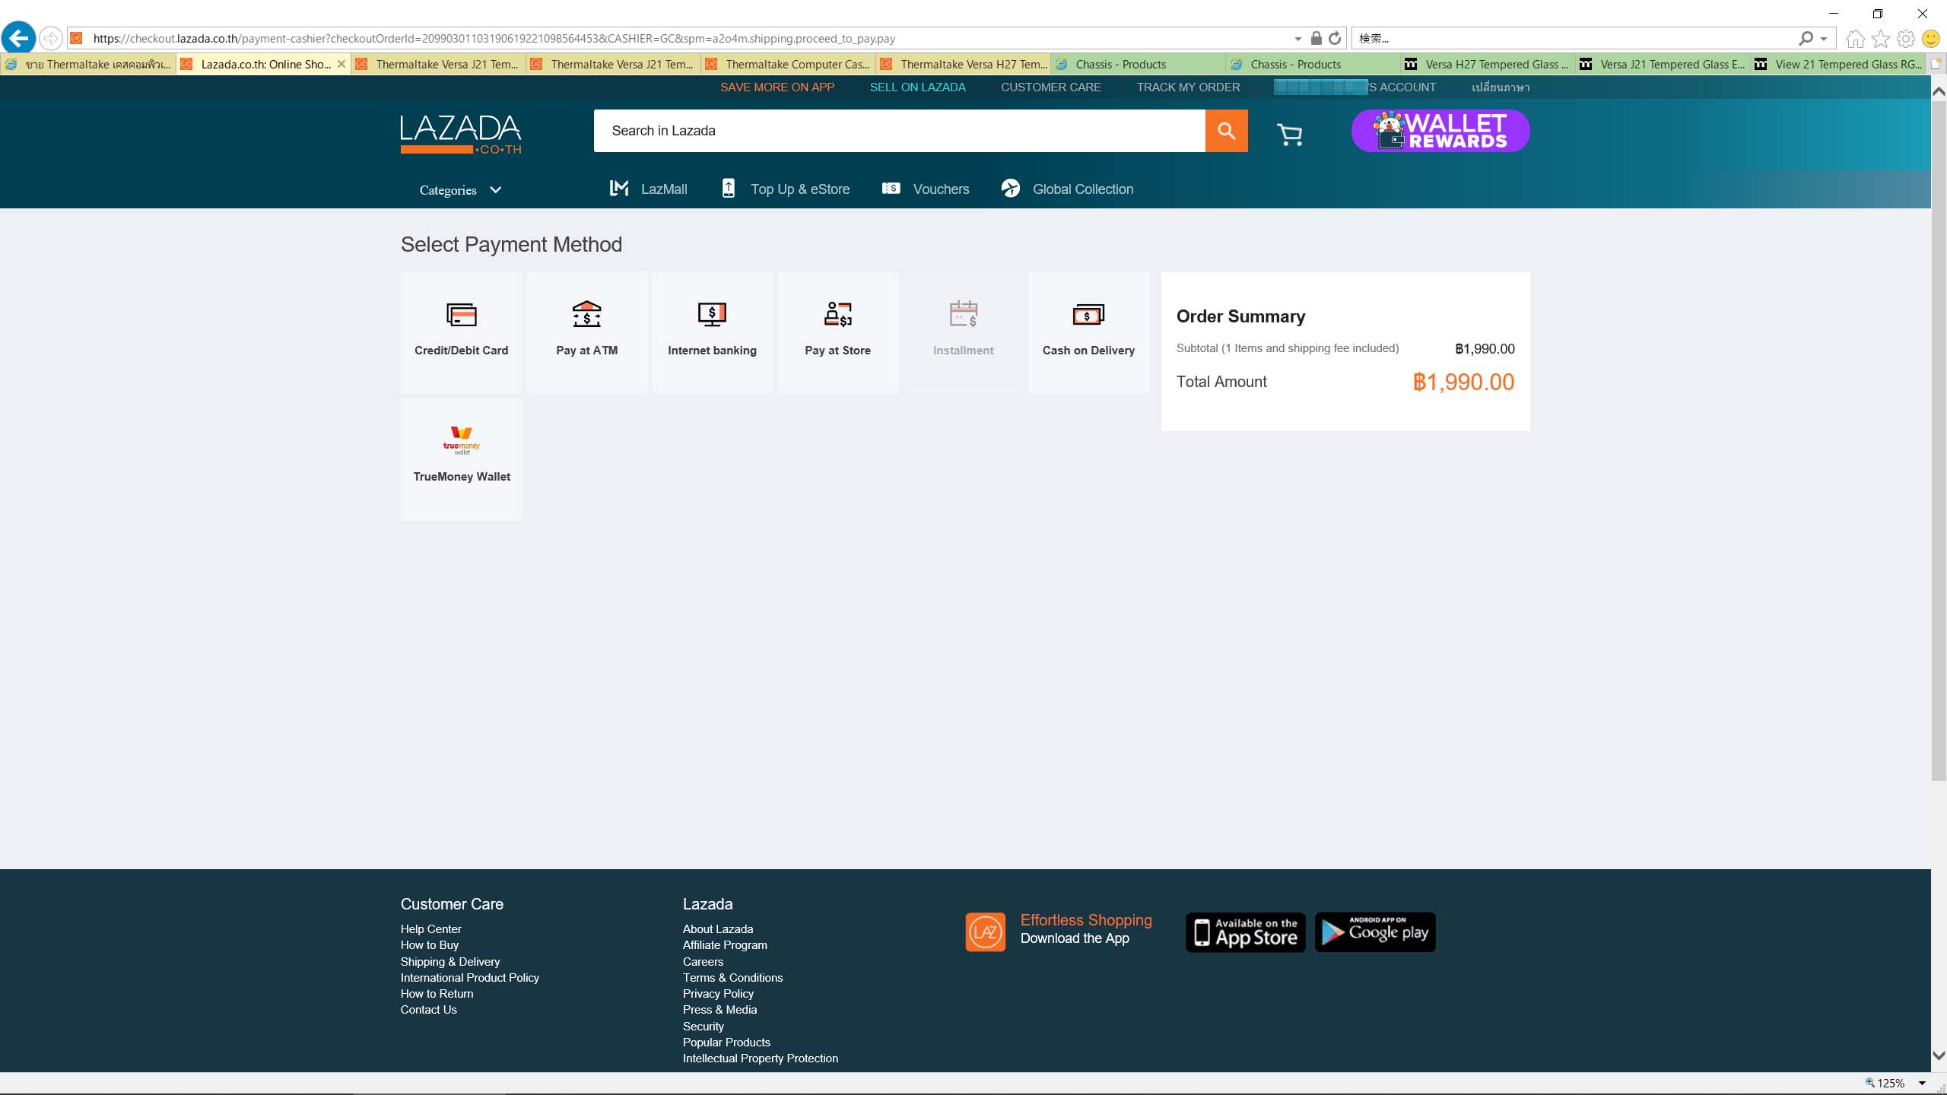Image resolution: width=1947 pixels, height=1095 pixels.
Task: Open Help Center footer link
Action: pos(430,928)
